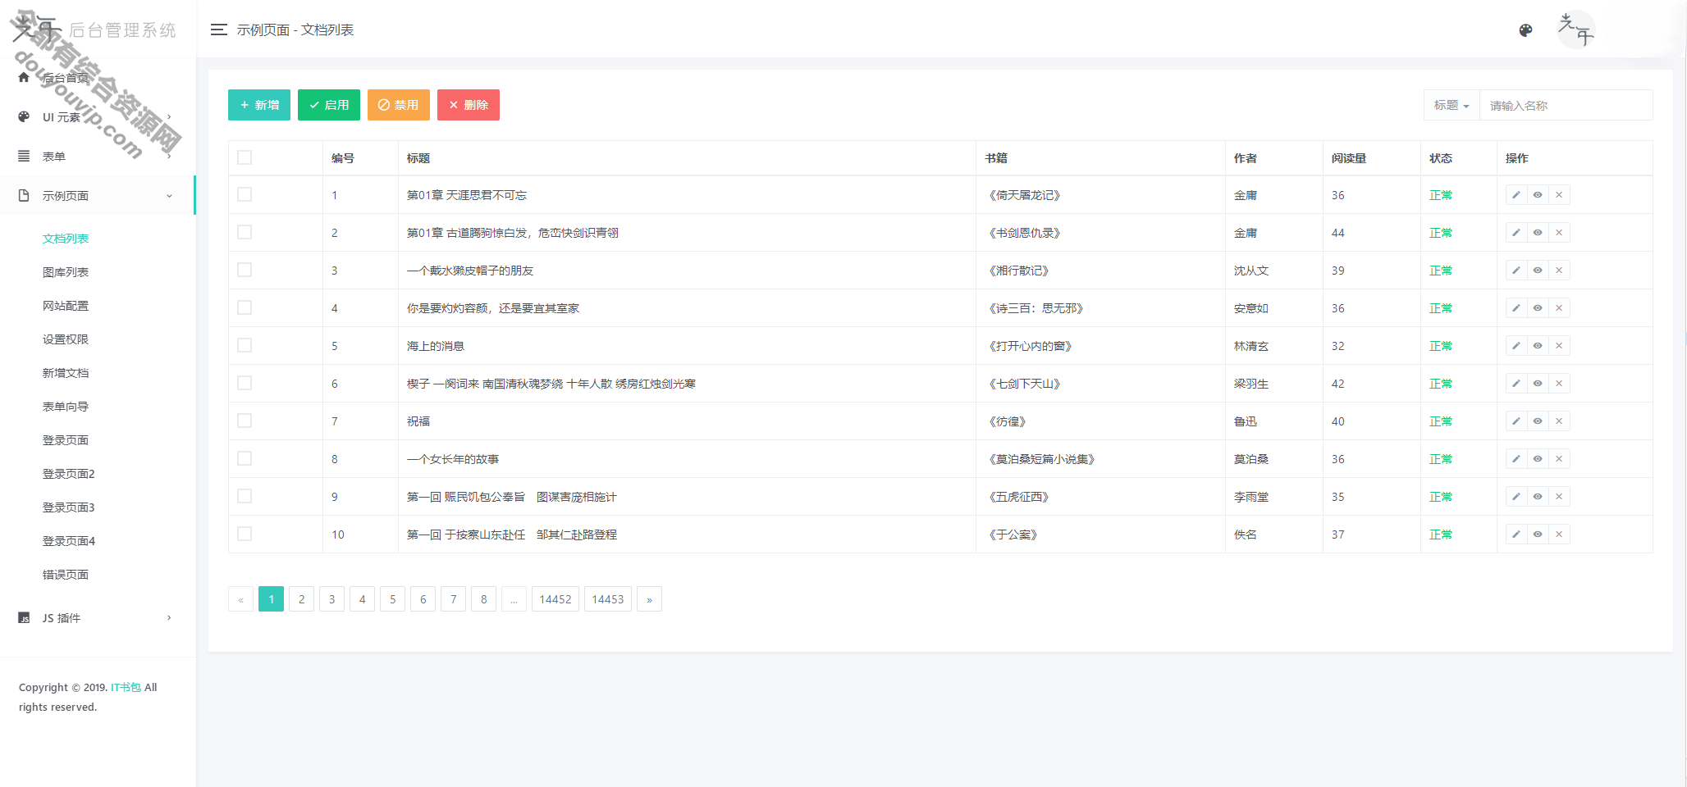Image resolution: width=1687 pixels, height=787 pixels.
Task: Click edit pencil icon for row 2
Action: tap(1516, 233)
